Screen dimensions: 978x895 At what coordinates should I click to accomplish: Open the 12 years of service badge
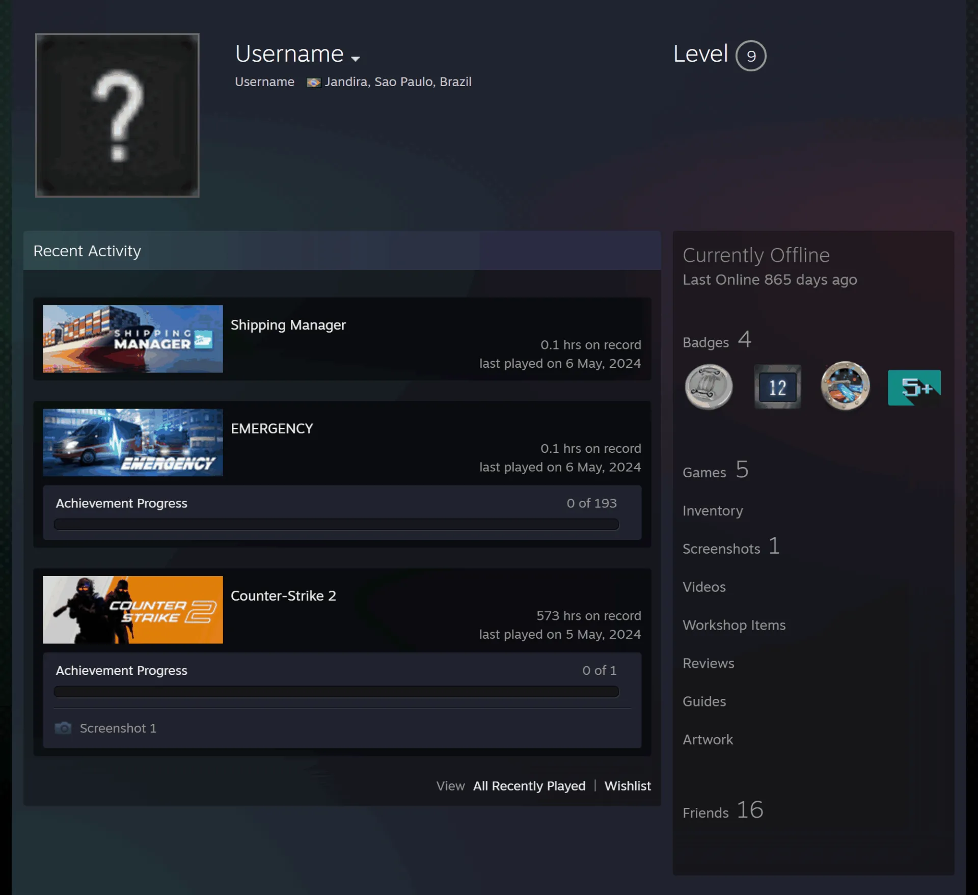point(777,387)
